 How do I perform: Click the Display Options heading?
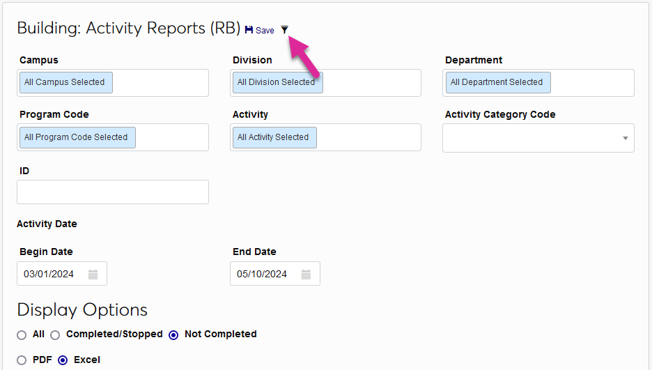[82, 310]
